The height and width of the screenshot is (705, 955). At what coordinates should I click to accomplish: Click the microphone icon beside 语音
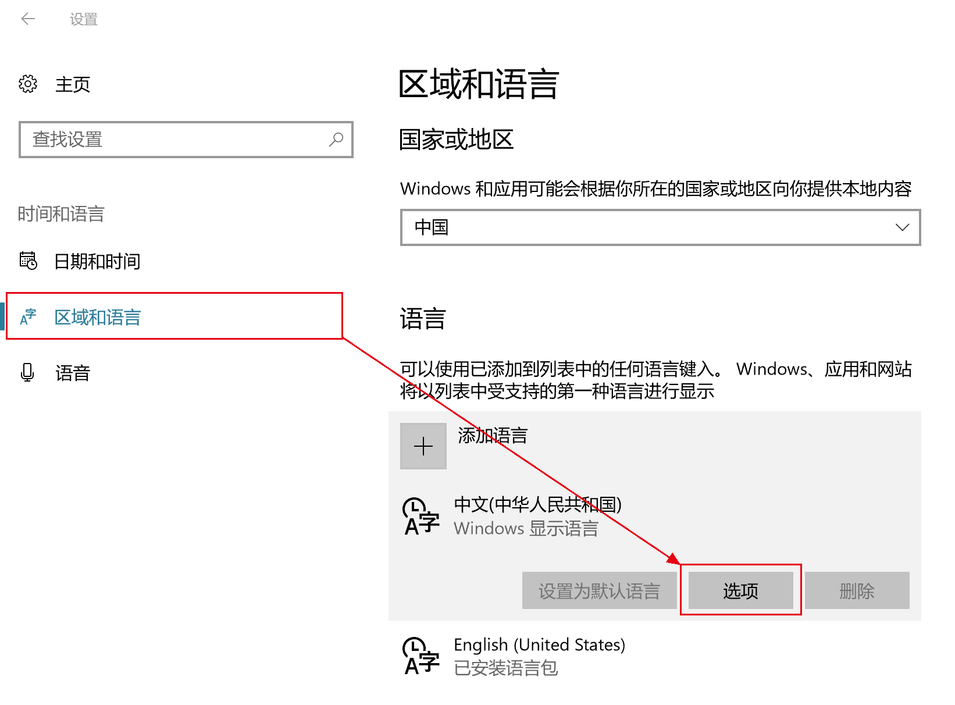click(x=27, y=372)
